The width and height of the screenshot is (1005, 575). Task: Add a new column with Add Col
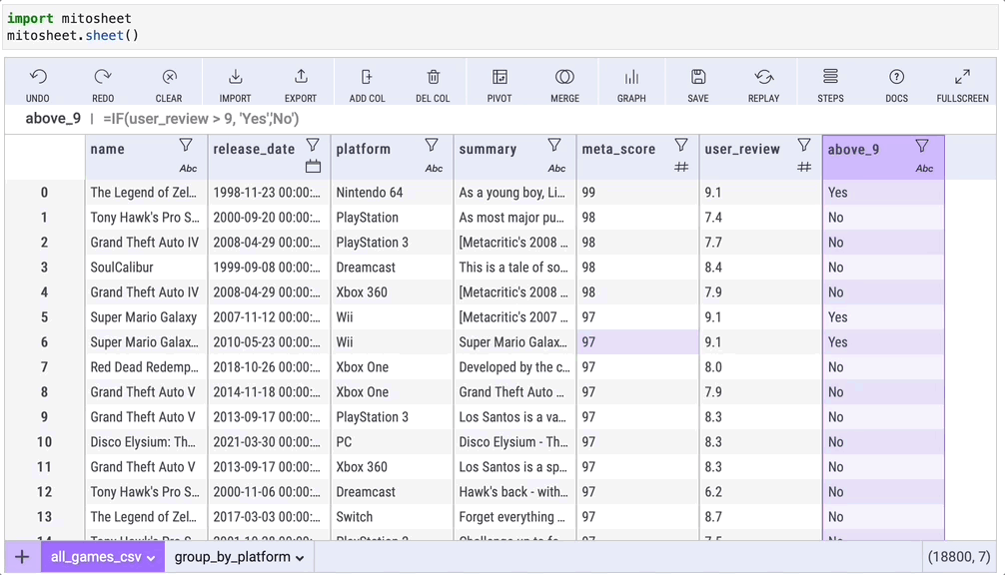367,78
